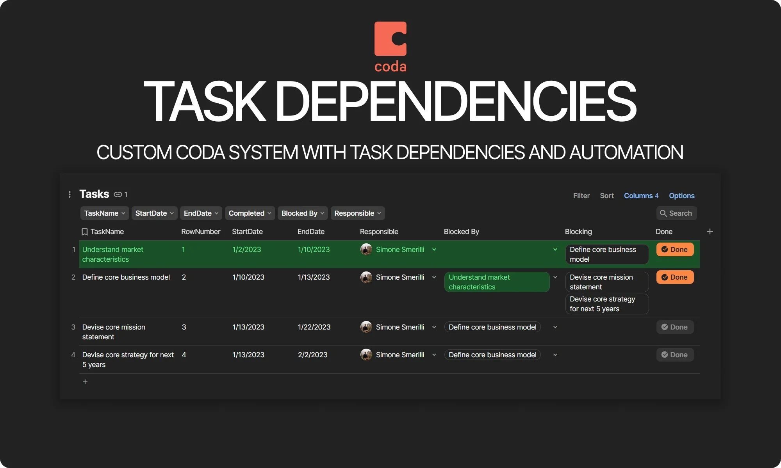The image size is (781, 468).
Task: Open the Columns 4 menu
Action: 641,196
